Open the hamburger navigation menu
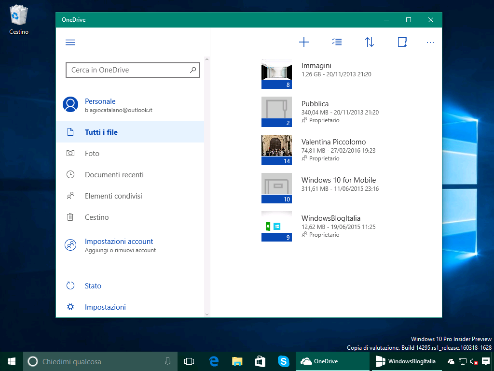Viewport: 494px width, 371px height. click(70, 43)
